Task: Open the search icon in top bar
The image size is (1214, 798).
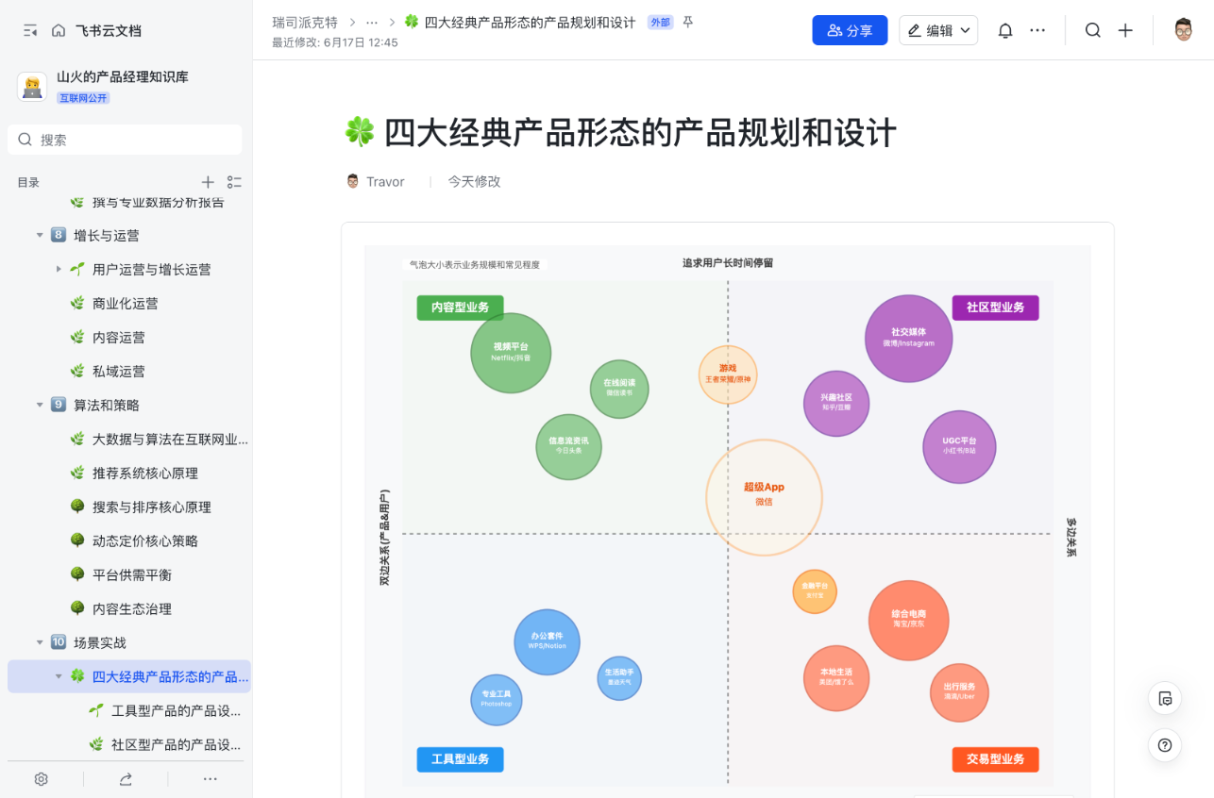Action: [1092, 29]
